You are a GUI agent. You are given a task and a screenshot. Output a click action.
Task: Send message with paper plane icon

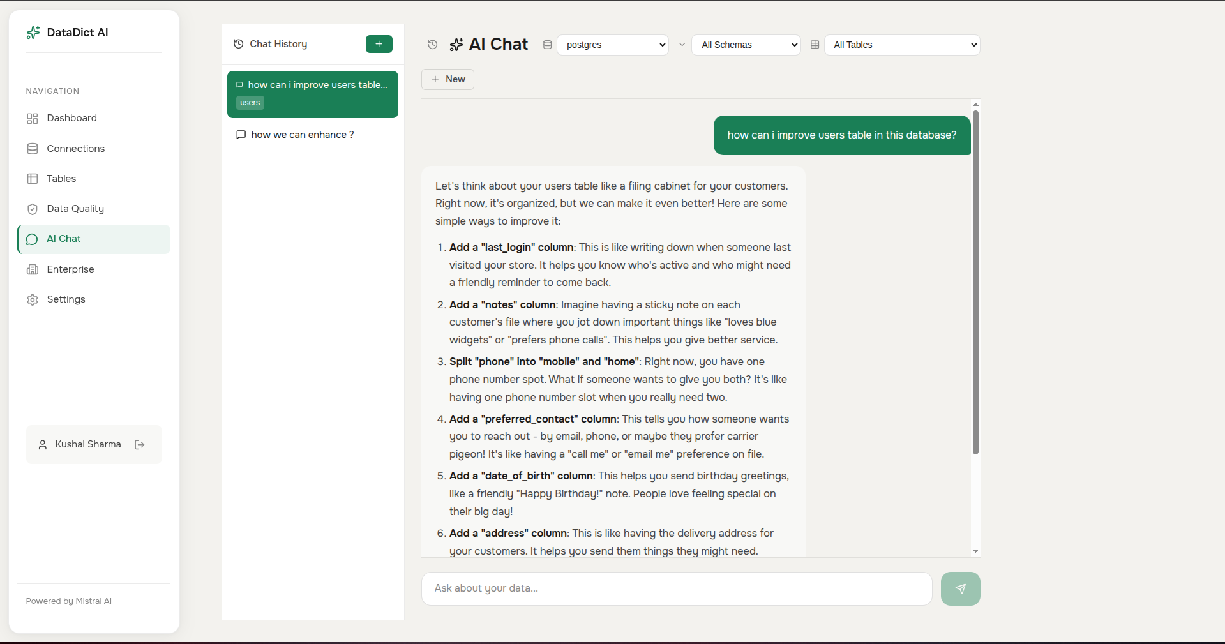tap(960, 588)
